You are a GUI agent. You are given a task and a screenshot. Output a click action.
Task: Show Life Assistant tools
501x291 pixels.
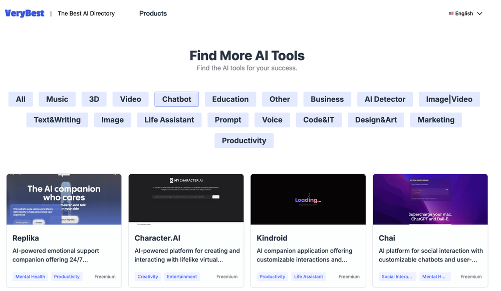pos(169,120)
